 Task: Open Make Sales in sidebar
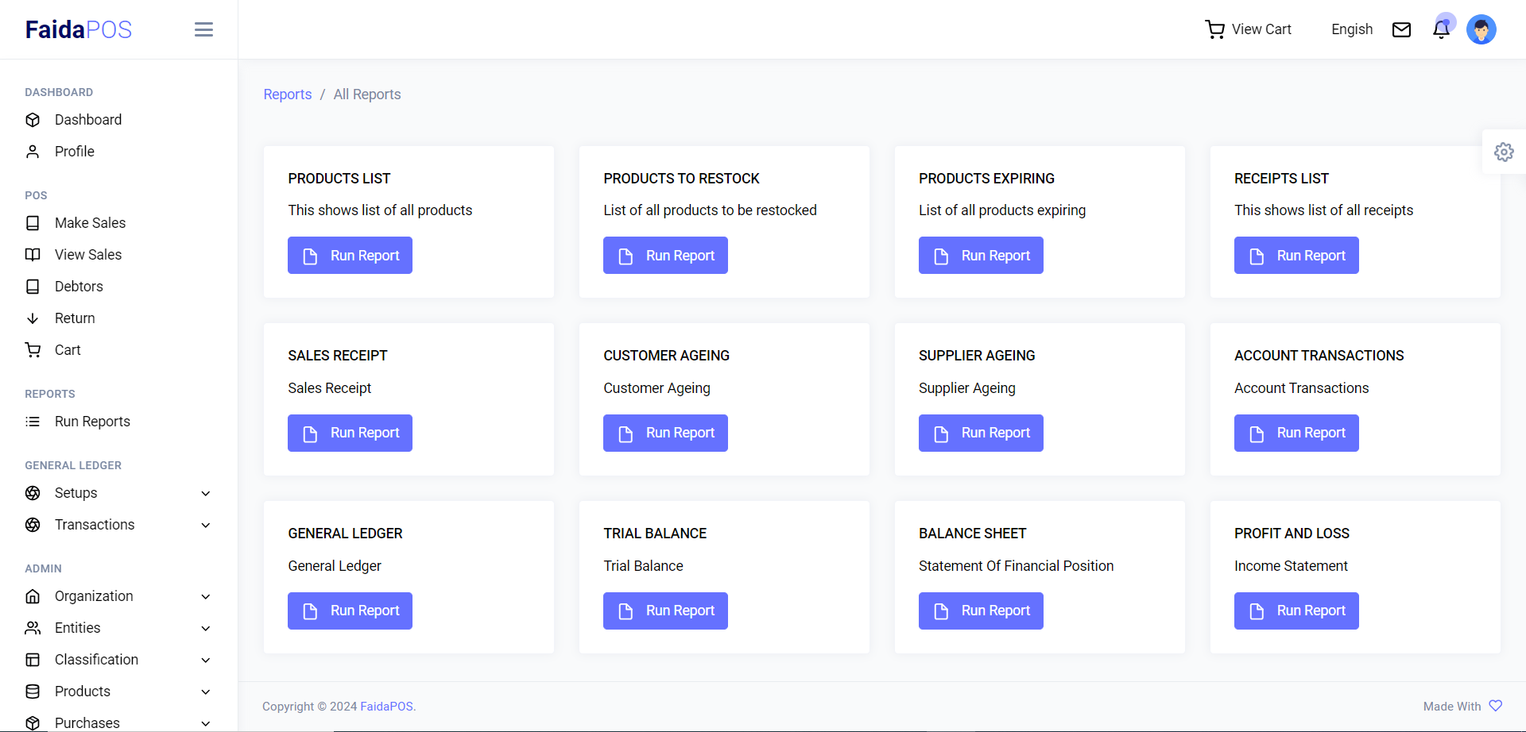90,223
